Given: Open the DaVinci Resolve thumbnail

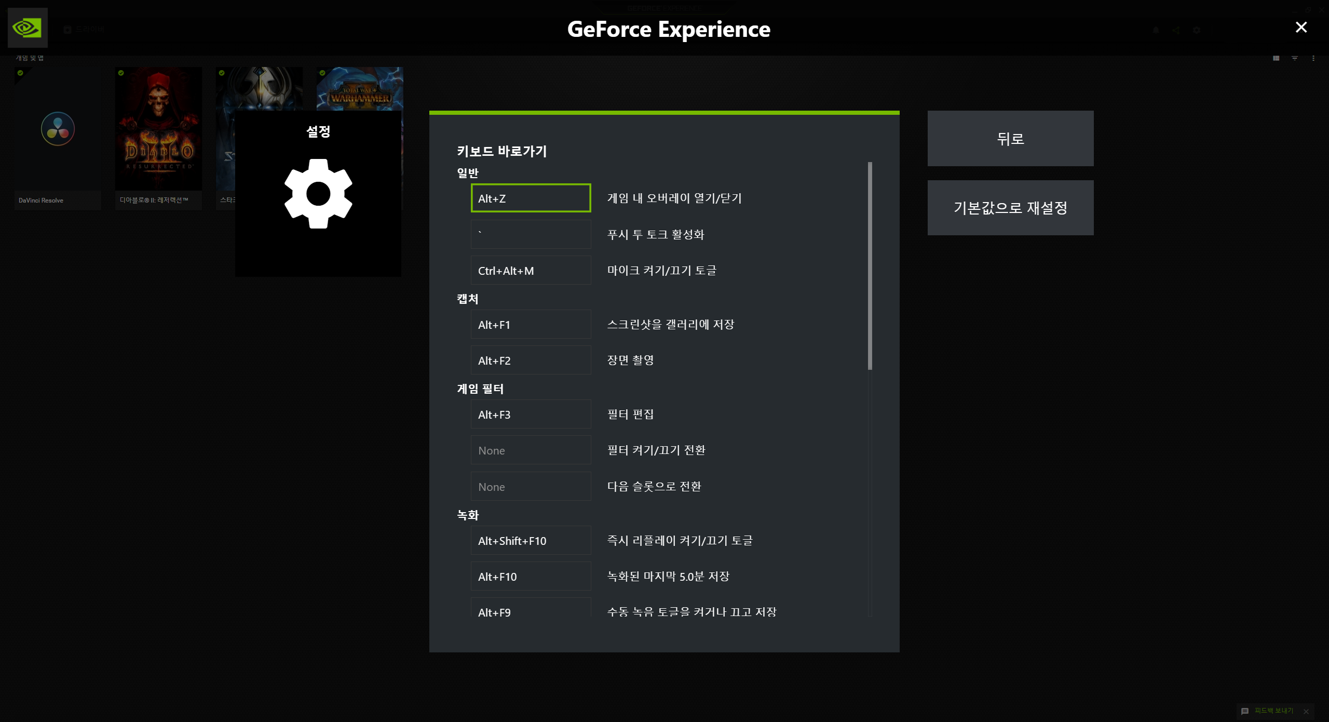Looking at the screenshot, I should tap(58, 138).
